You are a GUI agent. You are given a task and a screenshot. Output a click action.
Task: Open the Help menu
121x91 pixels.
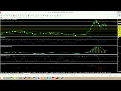[x=27, y=14]
